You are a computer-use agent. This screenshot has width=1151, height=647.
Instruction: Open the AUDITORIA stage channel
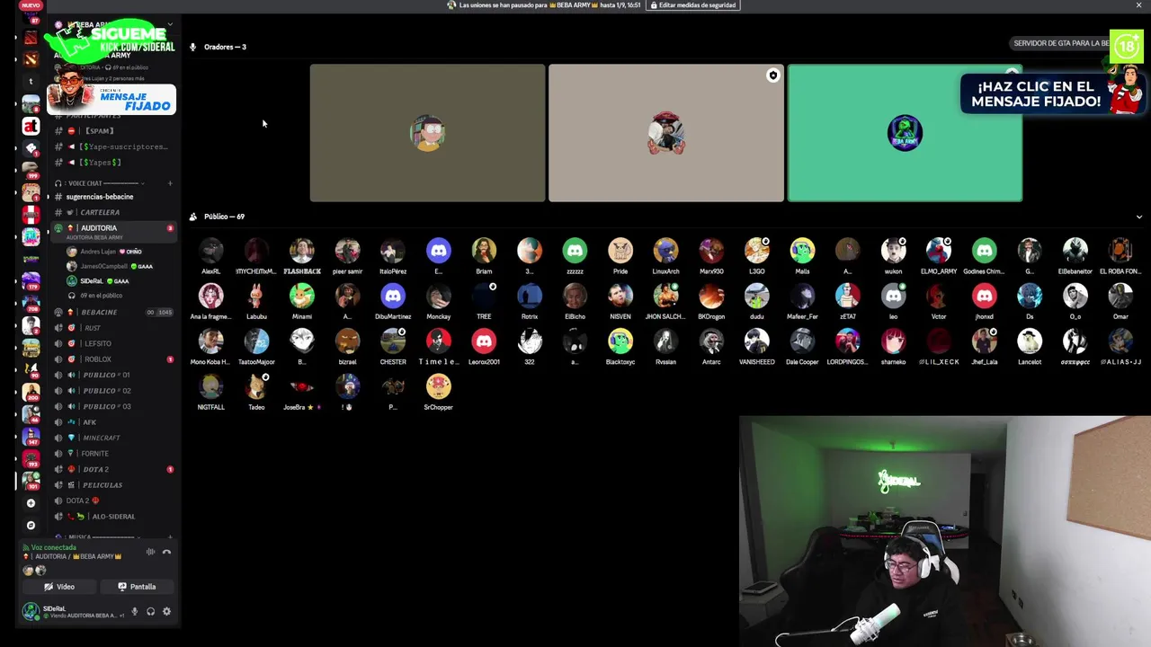click(x=113, y=228)
